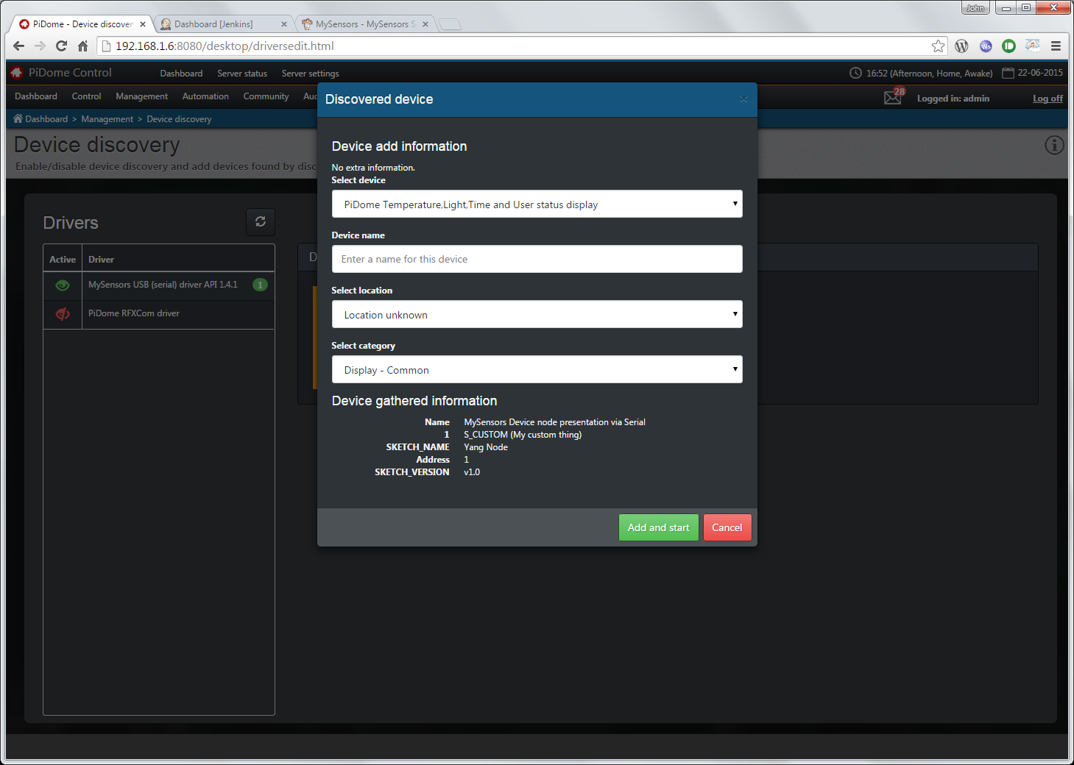The width and height of the screenshot is (1074, 765).
Task: Click the Log off link
Action: click(1047, 99)
